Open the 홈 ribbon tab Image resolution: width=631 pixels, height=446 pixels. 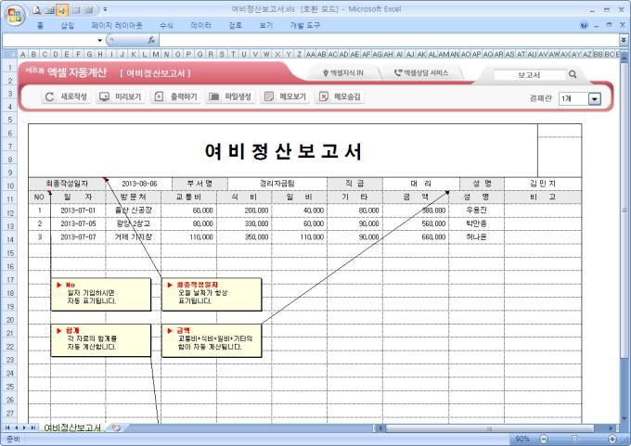(40, 25)
